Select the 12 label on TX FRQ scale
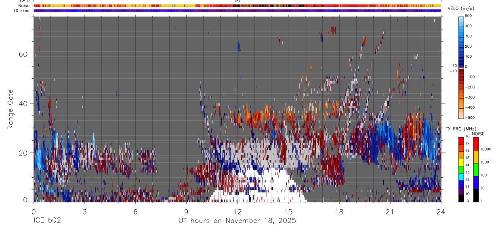This screenshot has width=496, height=229. click(x=467, y=180)
